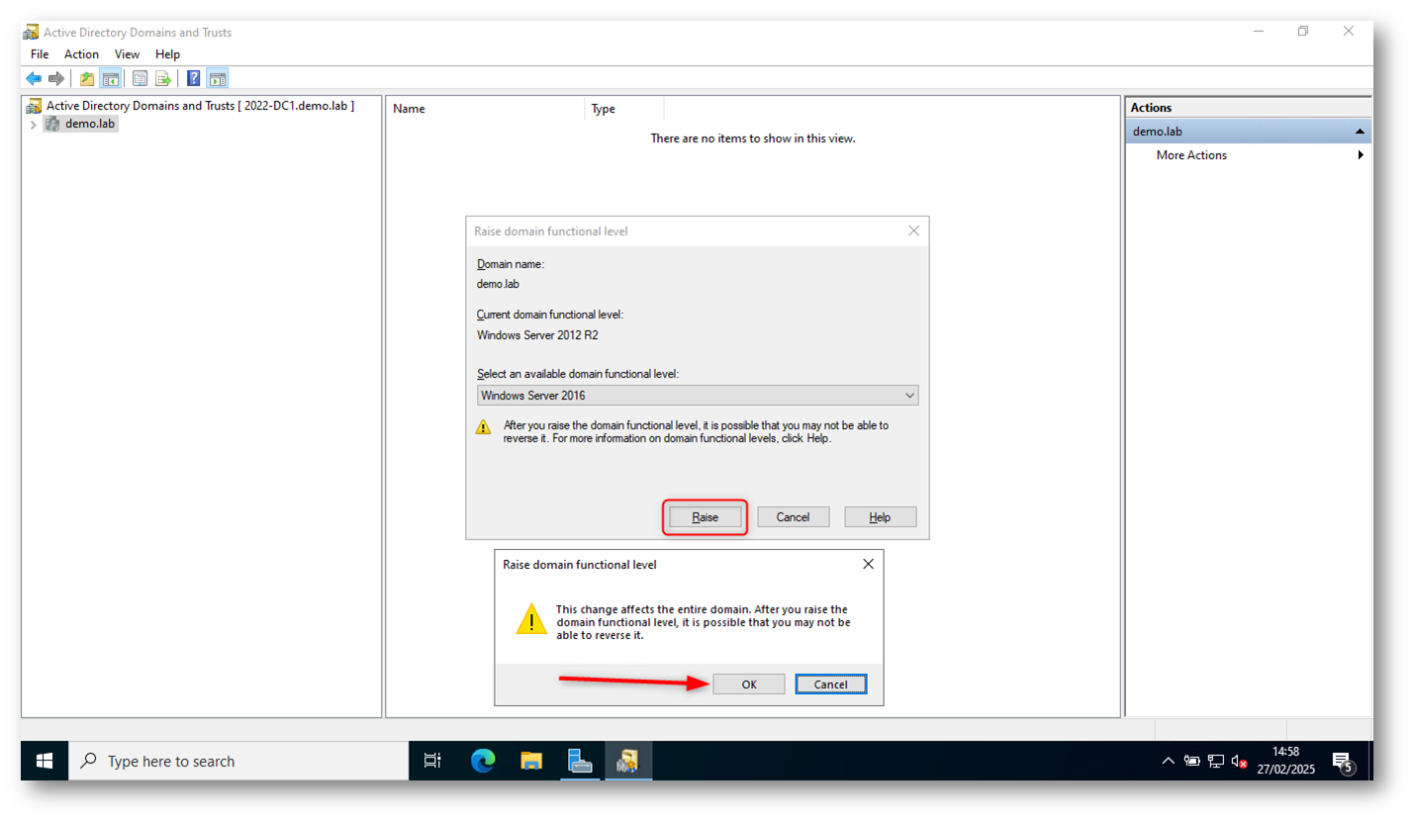Viewport: 1415px width, 822px height.
Task: Open the Windows Start button
Action: [x=45, y=761]
